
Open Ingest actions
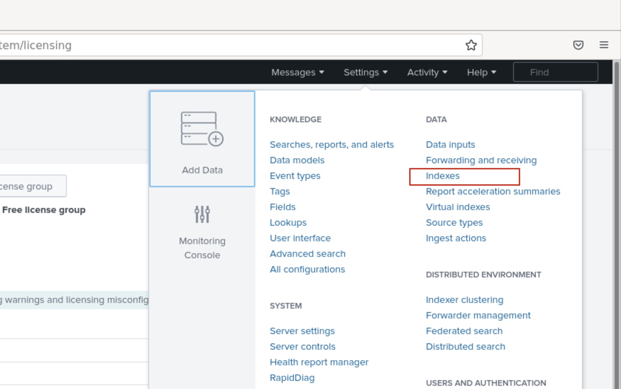point(456,238)
